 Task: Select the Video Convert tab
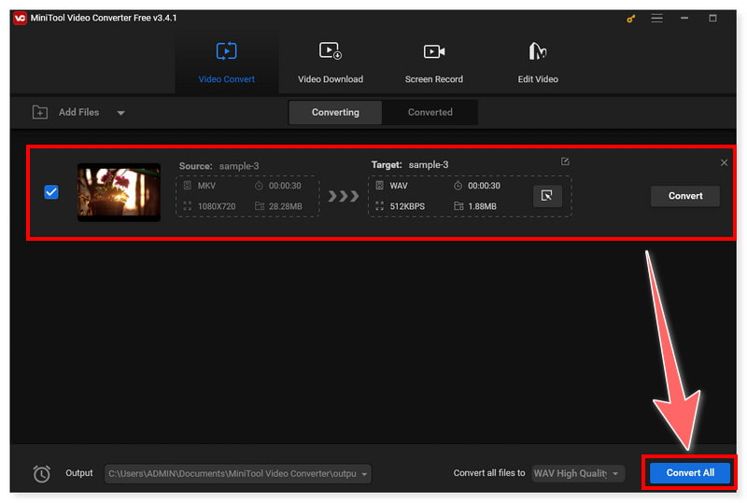pyautogui.click(x=226, y=63)
